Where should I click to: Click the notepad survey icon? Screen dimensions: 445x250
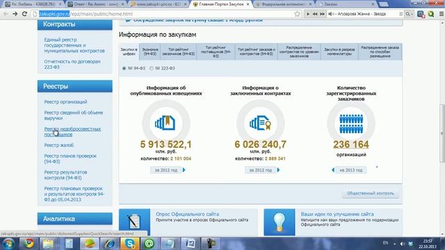[134, 222]
